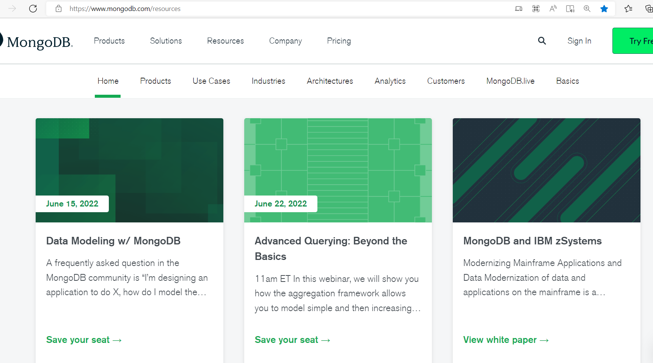Open the Company top menu
Viewport: 653px width, 363px height.
click(x=286, y=41)
